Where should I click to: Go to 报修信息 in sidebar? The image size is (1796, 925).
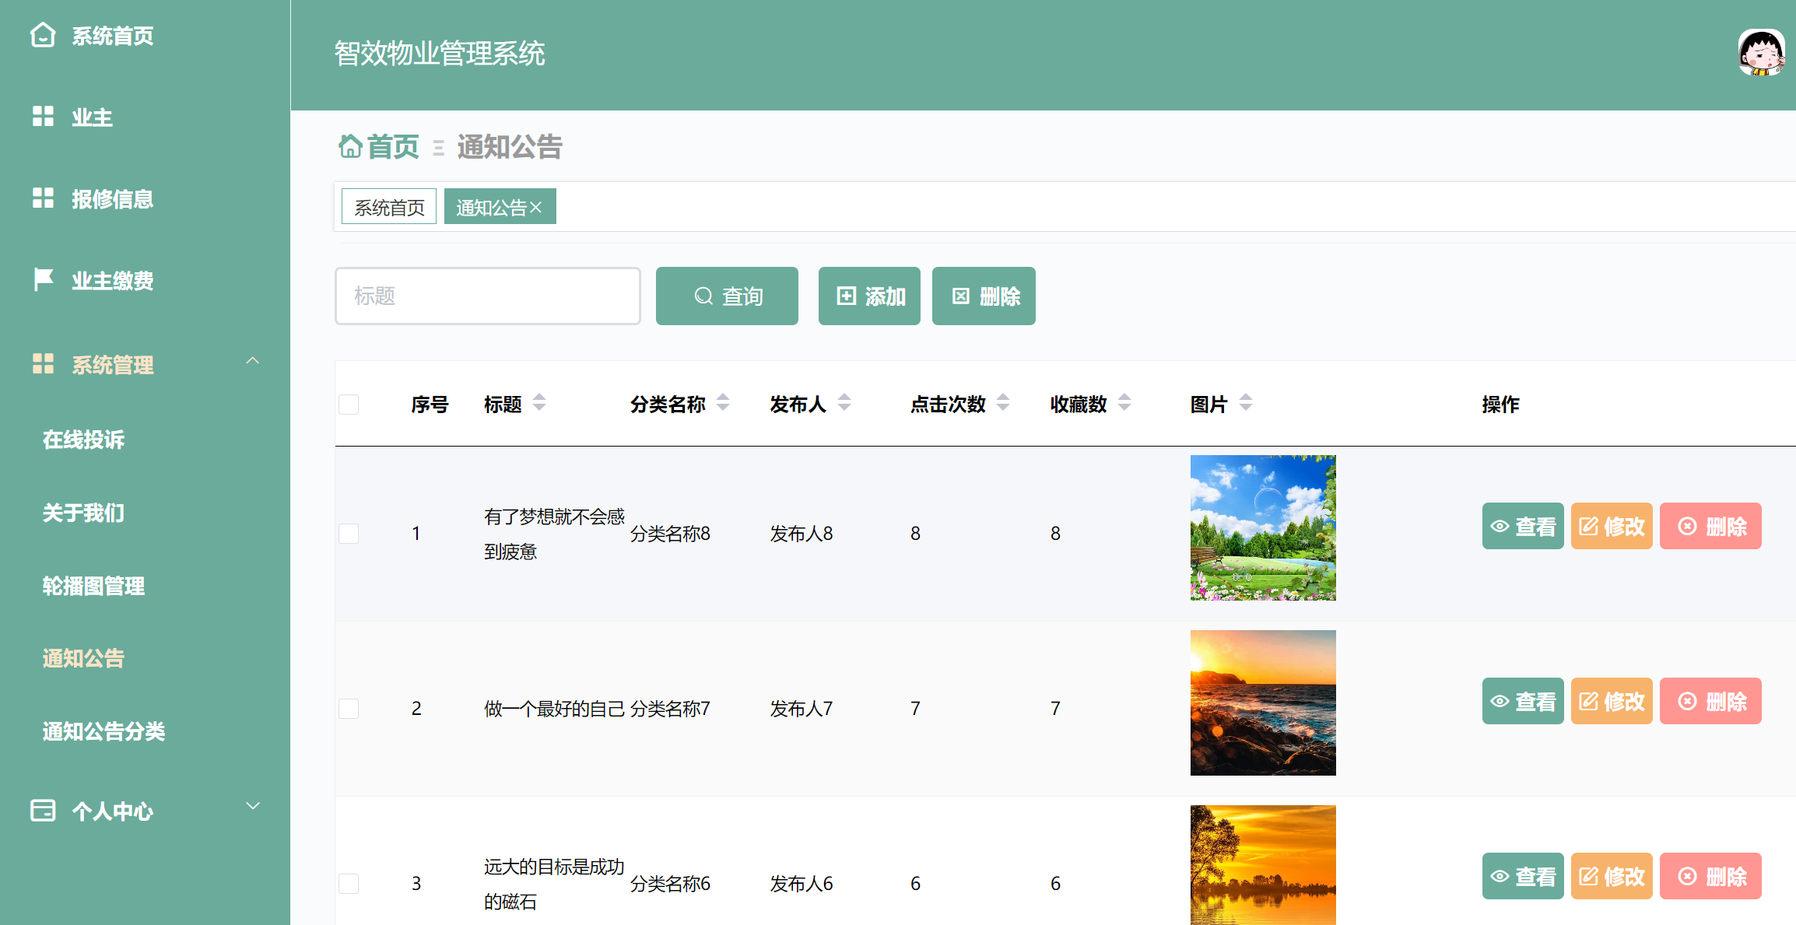pos(112,199)
